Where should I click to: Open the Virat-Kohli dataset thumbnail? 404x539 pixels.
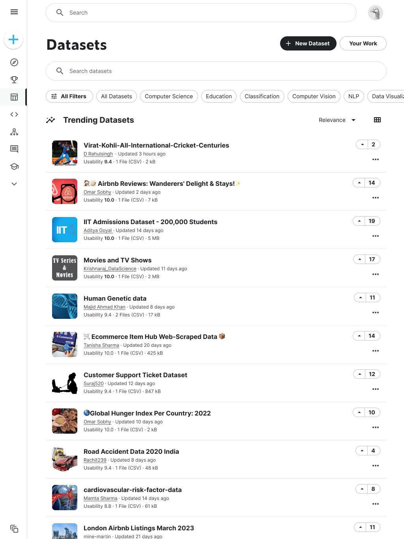tap(65, 153)
